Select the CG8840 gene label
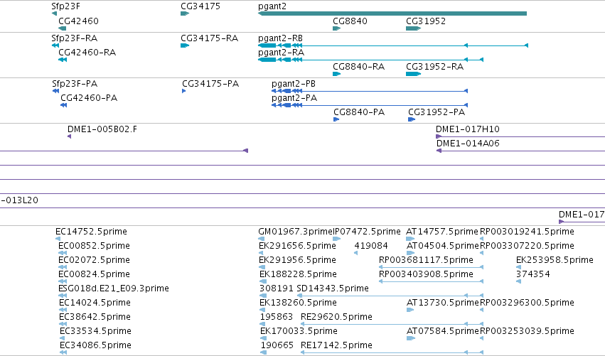 [x=350, y=21]
